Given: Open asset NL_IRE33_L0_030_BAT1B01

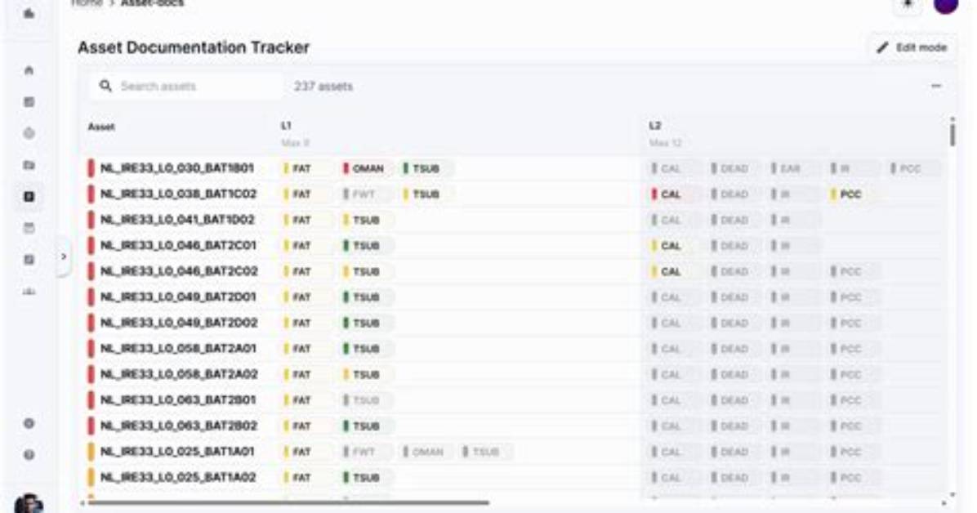Looking at the screenshot, I should tap(177, 168).
